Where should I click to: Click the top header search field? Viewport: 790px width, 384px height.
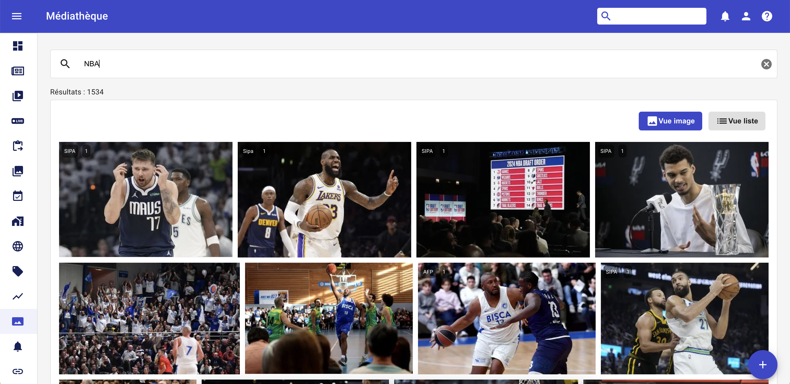coord(651,16)
